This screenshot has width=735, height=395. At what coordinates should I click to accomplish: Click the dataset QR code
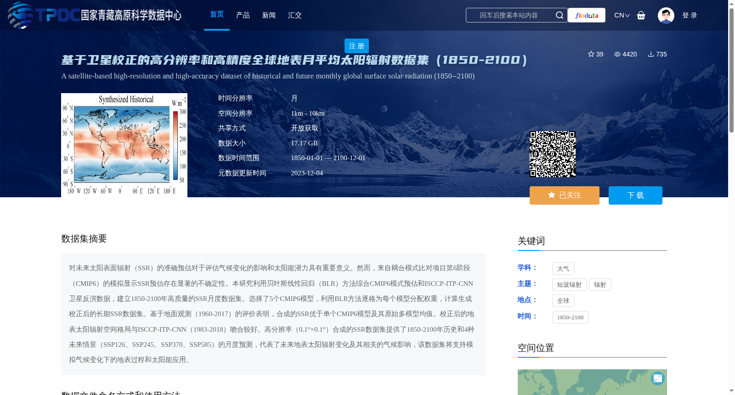click(x=553, y=154)
